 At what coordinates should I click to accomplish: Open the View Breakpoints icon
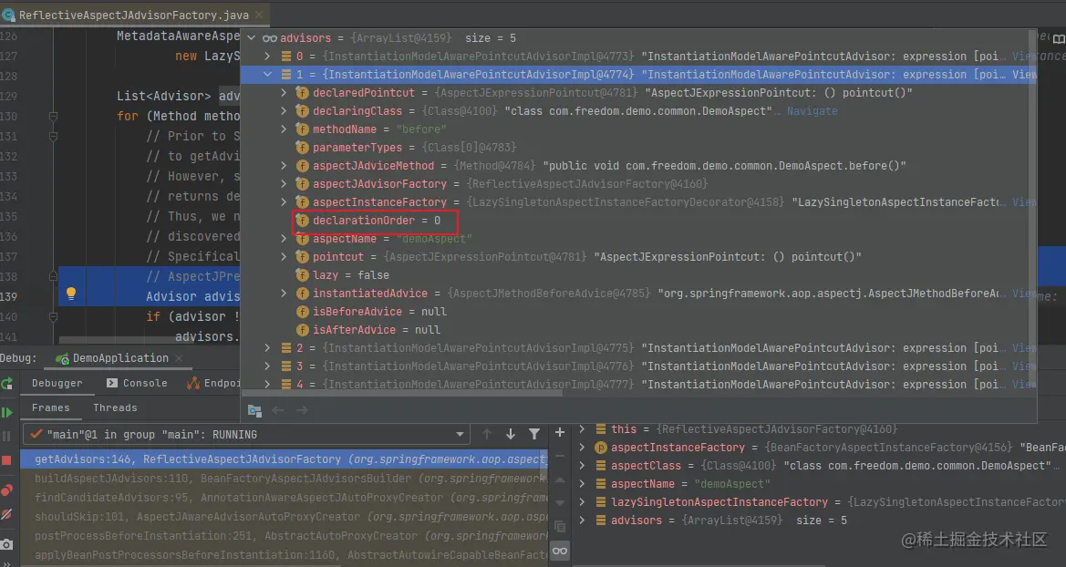coord(6,490)
